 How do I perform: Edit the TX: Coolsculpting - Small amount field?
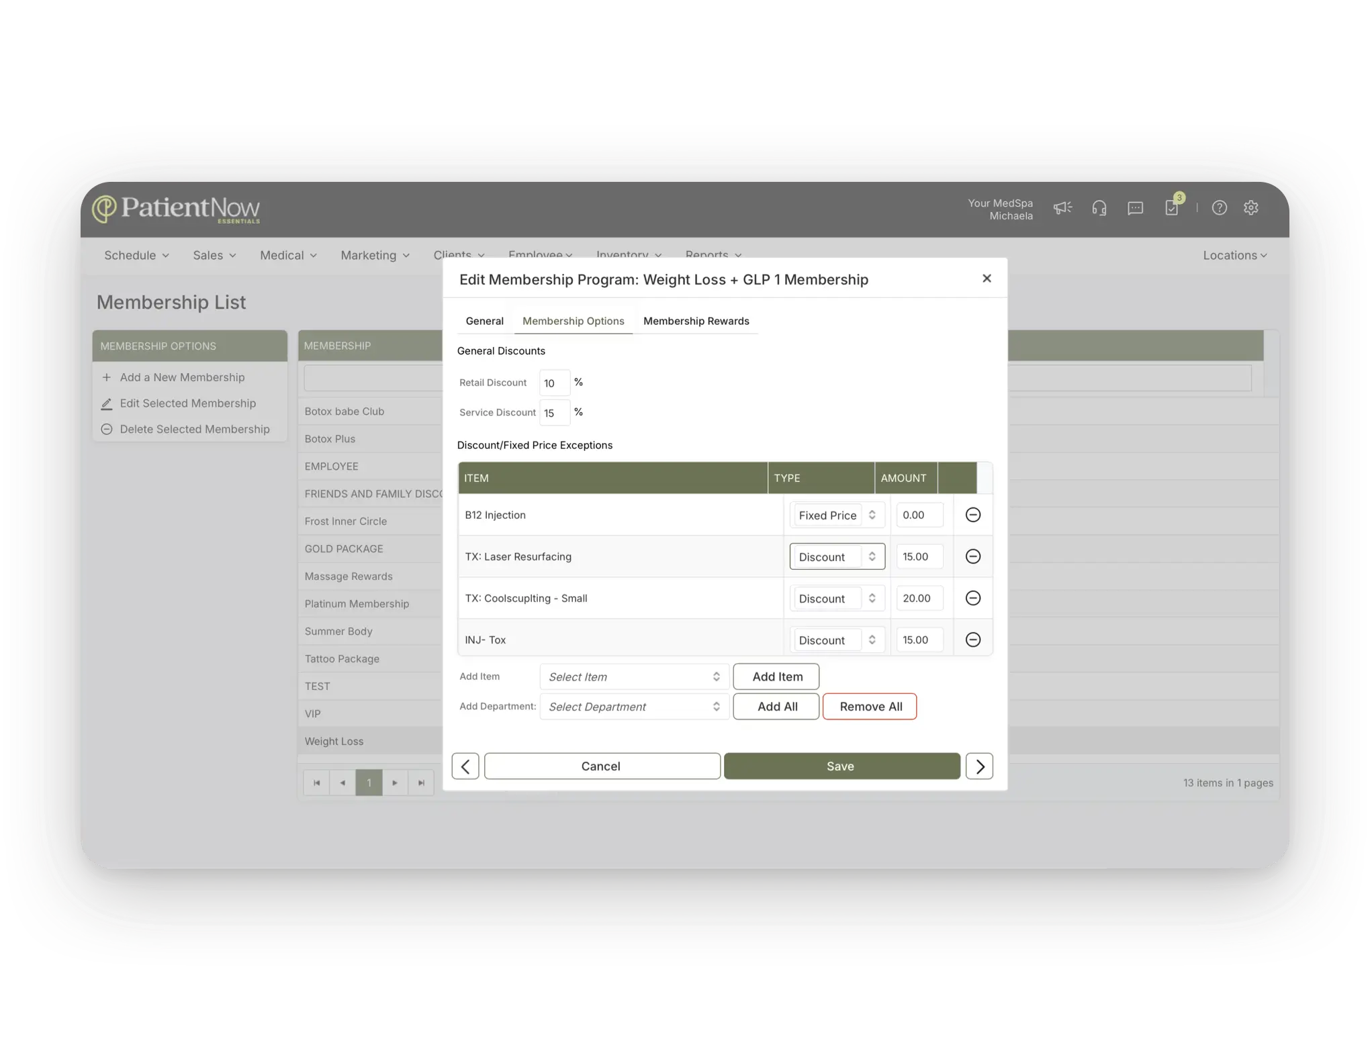coord(919,598)
